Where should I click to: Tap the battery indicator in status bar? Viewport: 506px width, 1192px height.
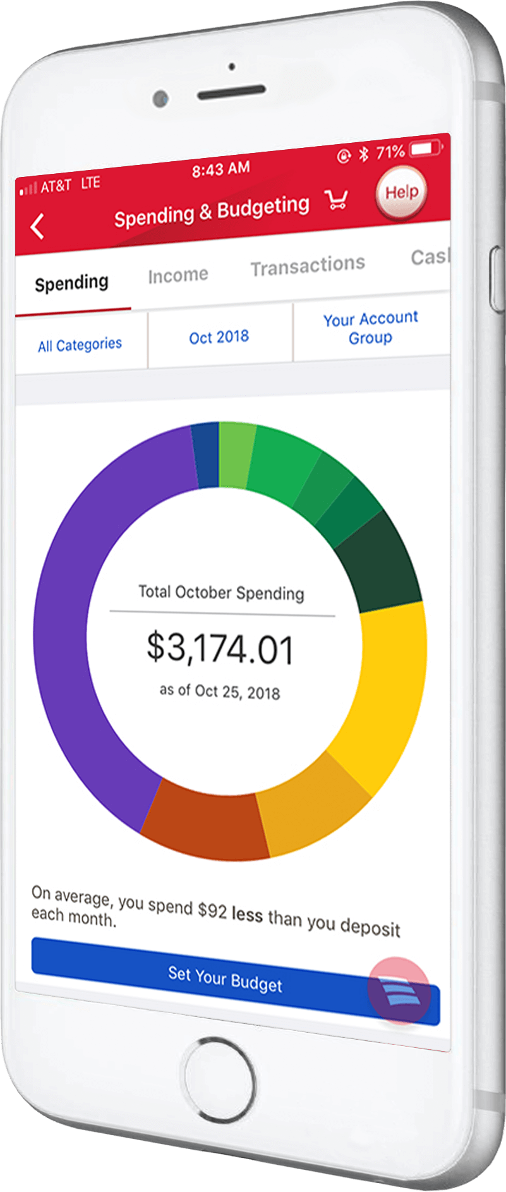click(426, 149)
